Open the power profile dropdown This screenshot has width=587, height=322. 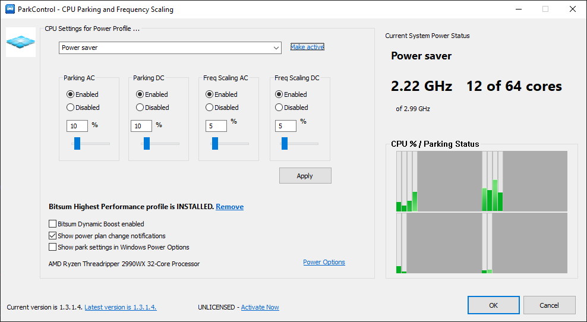[170, 48]
